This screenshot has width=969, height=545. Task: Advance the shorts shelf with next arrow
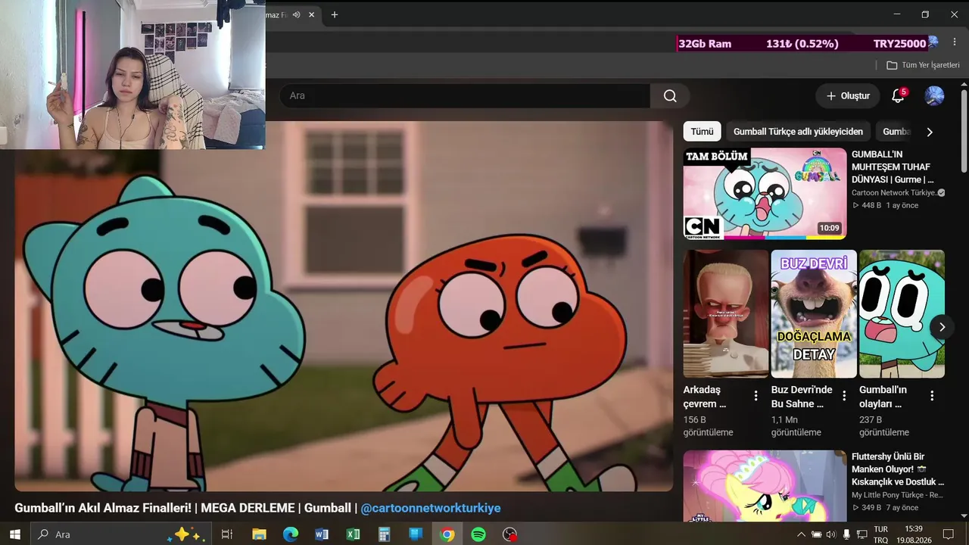[x=942, y=327]
